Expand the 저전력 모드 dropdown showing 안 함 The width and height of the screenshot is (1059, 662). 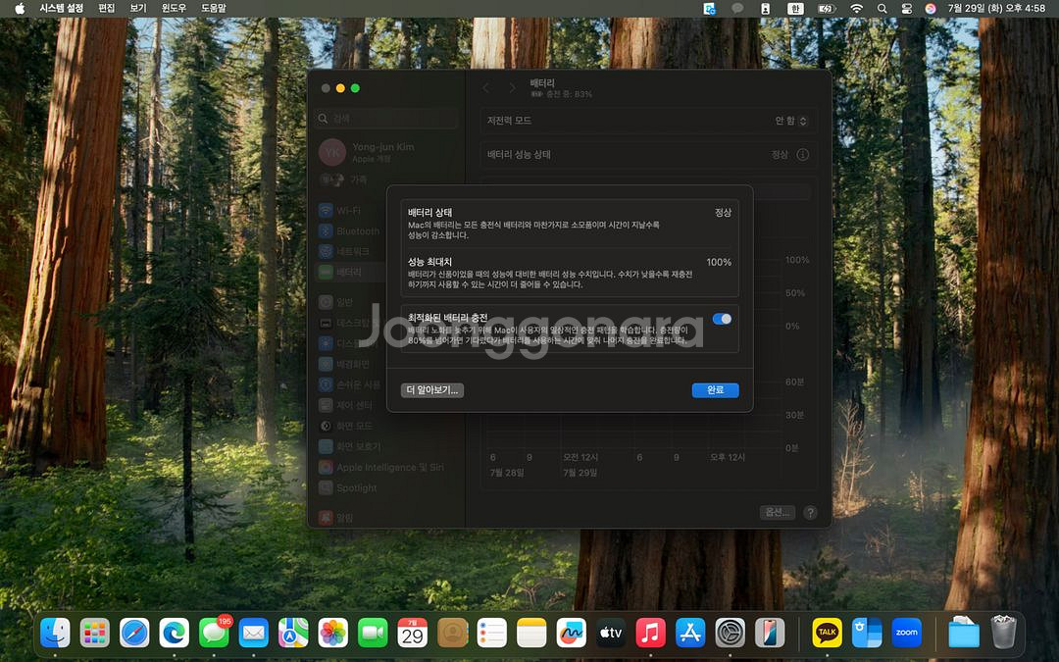point(791,121)
